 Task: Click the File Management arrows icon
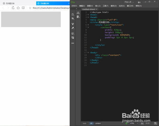click(73, 19)
